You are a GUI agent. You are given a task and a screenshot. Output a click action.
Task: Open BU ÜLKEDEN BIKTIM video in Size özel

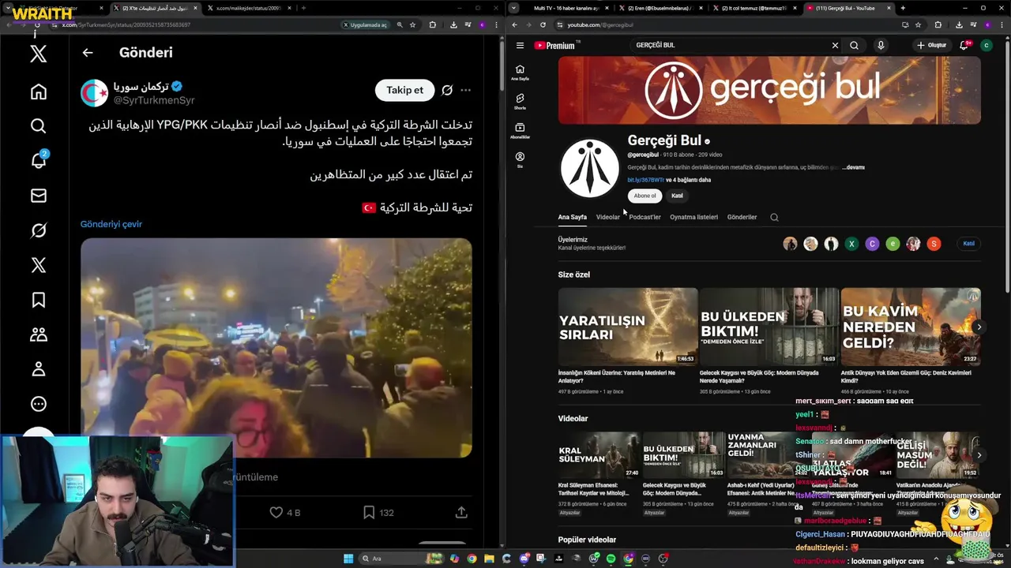(x=769, y=327)
